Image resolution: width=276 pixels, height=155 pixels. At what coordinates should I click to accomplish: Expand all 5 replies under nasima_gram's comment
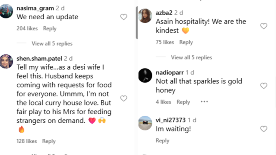52,44
